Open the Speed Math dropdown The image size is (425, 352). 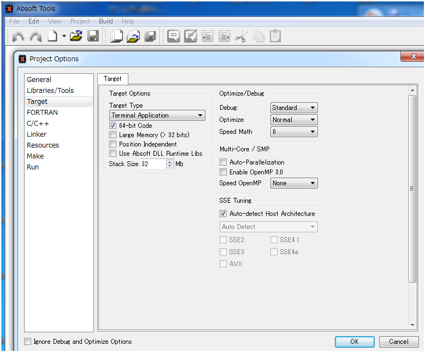[294, 132]
